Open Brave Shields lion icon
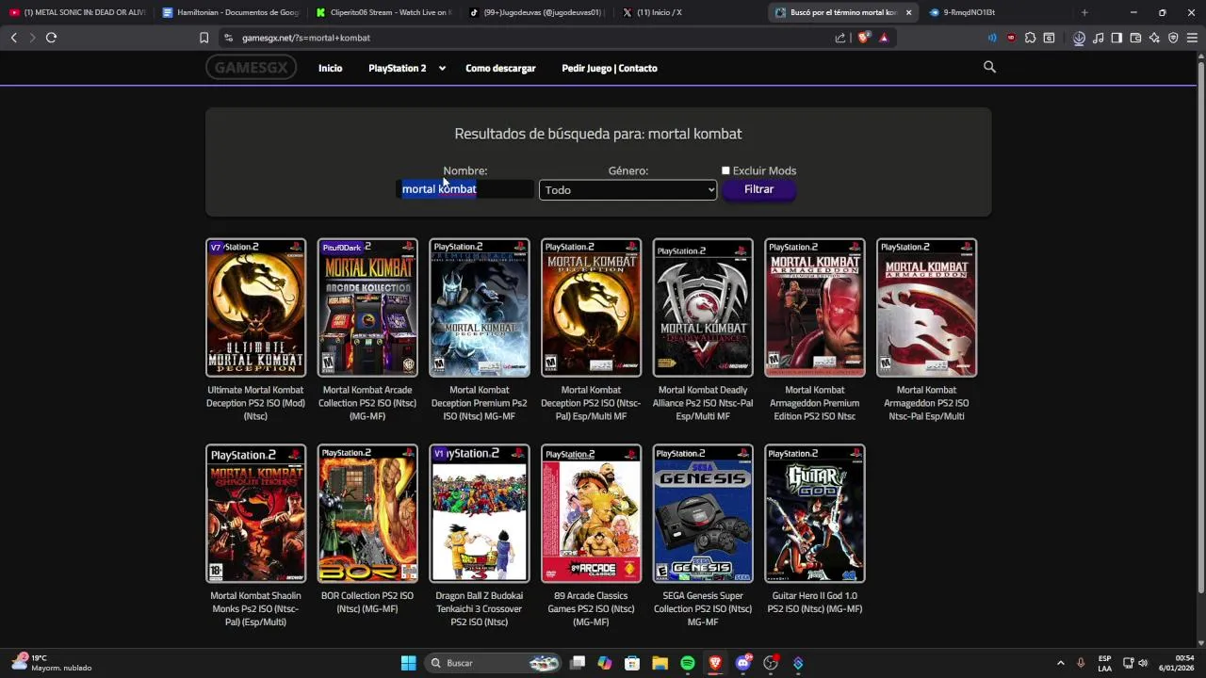This screenshot has width=1206, height=678. (863, 38)
